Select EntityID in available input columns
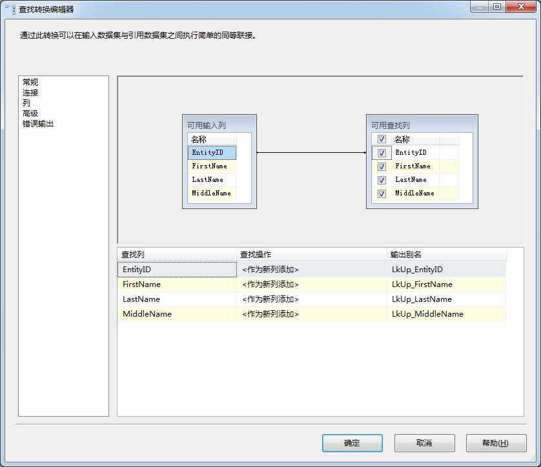The width and height of the screenshot is (541, 467). 212,152
